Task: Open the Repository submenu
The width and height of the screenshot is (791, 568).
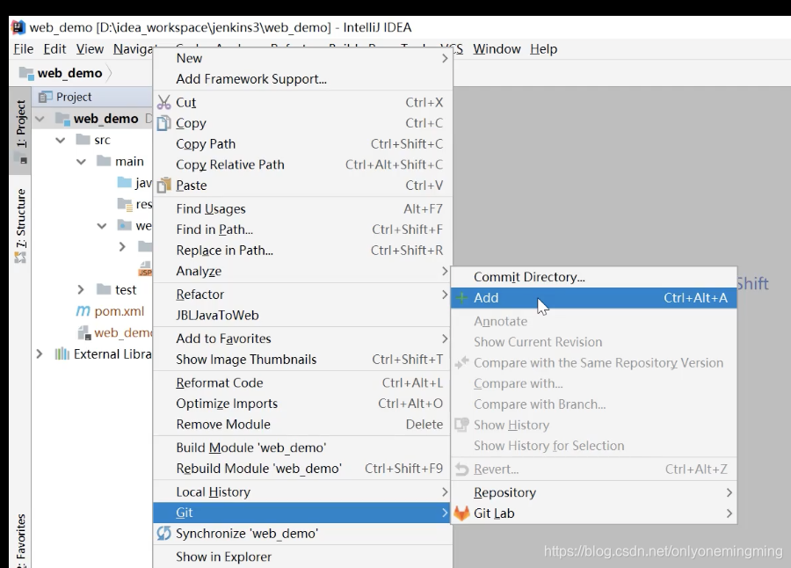Action: (x=594, y=492)
